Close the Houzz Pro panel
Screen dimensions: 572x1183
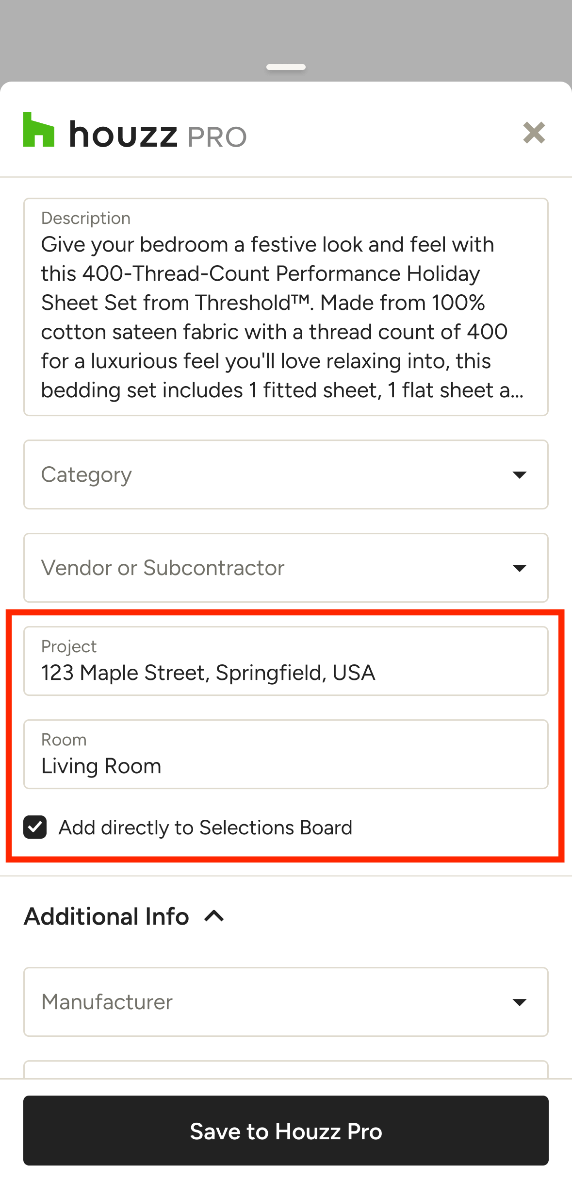coord(534,133)
